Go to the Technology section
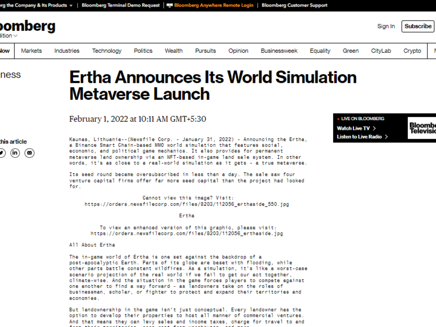This screenshot has width=436, height=327. click(107, 51)
